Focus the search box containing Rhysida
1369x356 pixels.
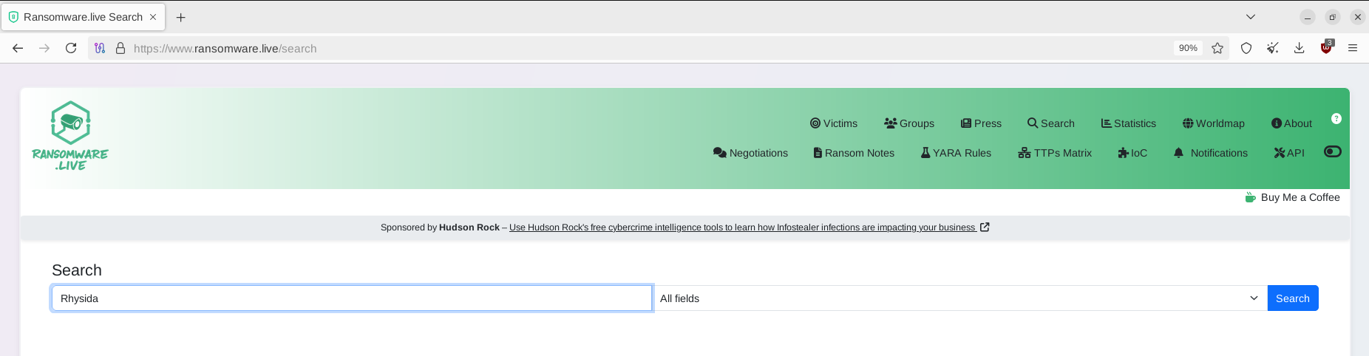pos(352,298)
